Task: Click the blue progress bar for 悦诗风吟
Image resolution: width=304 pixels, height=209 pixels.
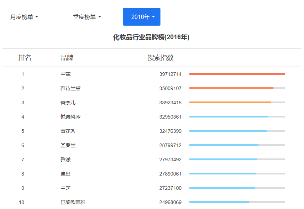Action: click(x=229, y=117)
